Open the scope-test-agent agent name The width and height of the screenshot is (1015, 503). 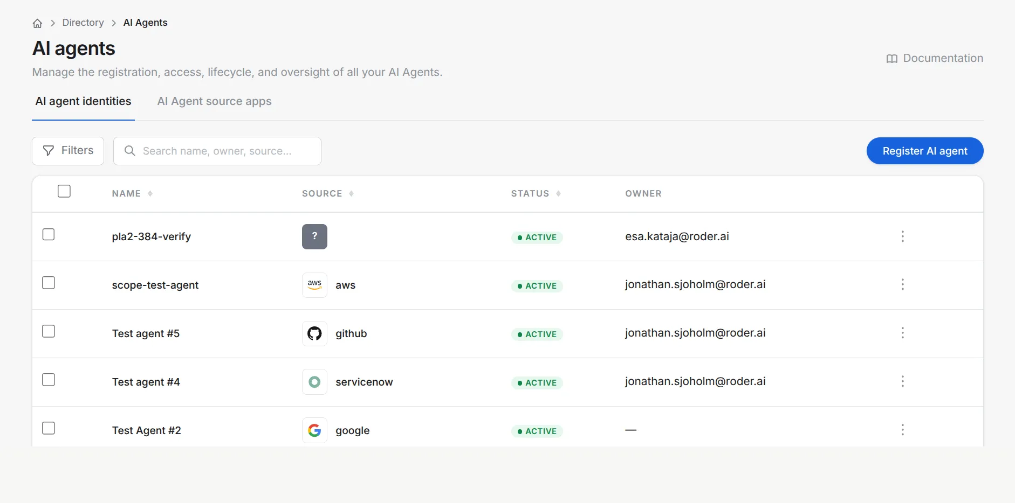155,285
